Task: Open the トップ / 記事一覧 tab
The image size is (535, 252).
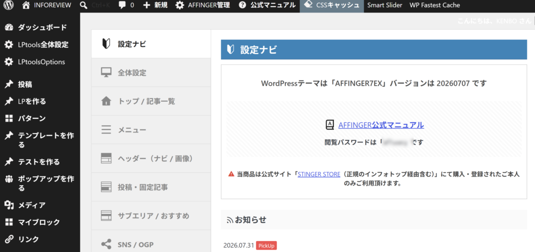Action: click(x=151, y=101)
